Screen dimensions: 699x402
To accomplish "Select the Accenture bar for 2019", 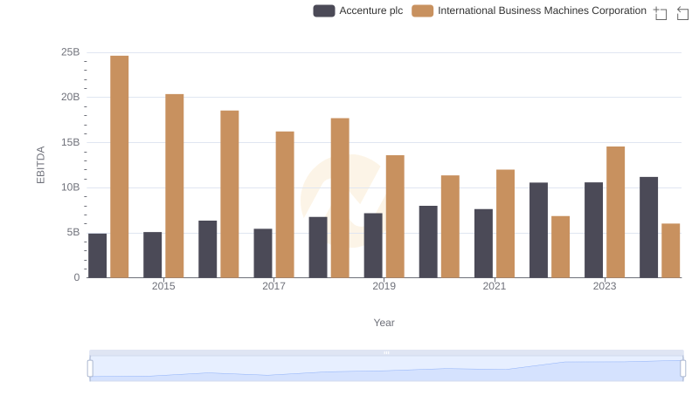I will (x=373, y=245).
